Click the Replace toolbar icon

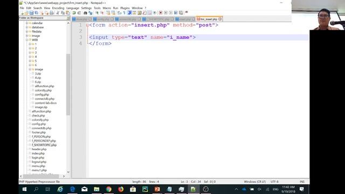pos(91,13)
